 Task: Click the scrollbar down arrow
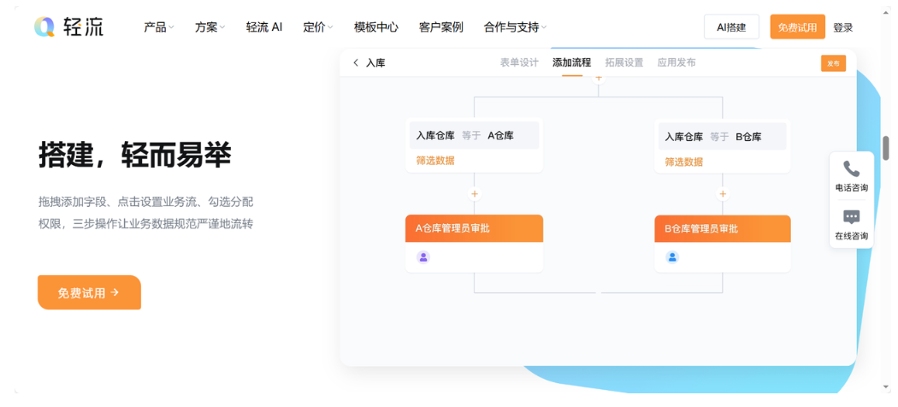point(887,387)
